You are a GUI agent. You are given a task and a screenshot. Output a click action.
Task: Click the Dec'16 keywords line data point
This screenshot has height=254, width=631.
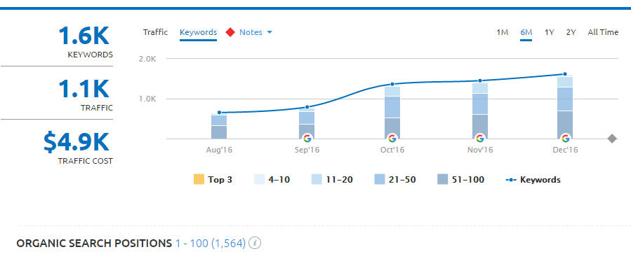pyautogui.click(x=565, y=74)
